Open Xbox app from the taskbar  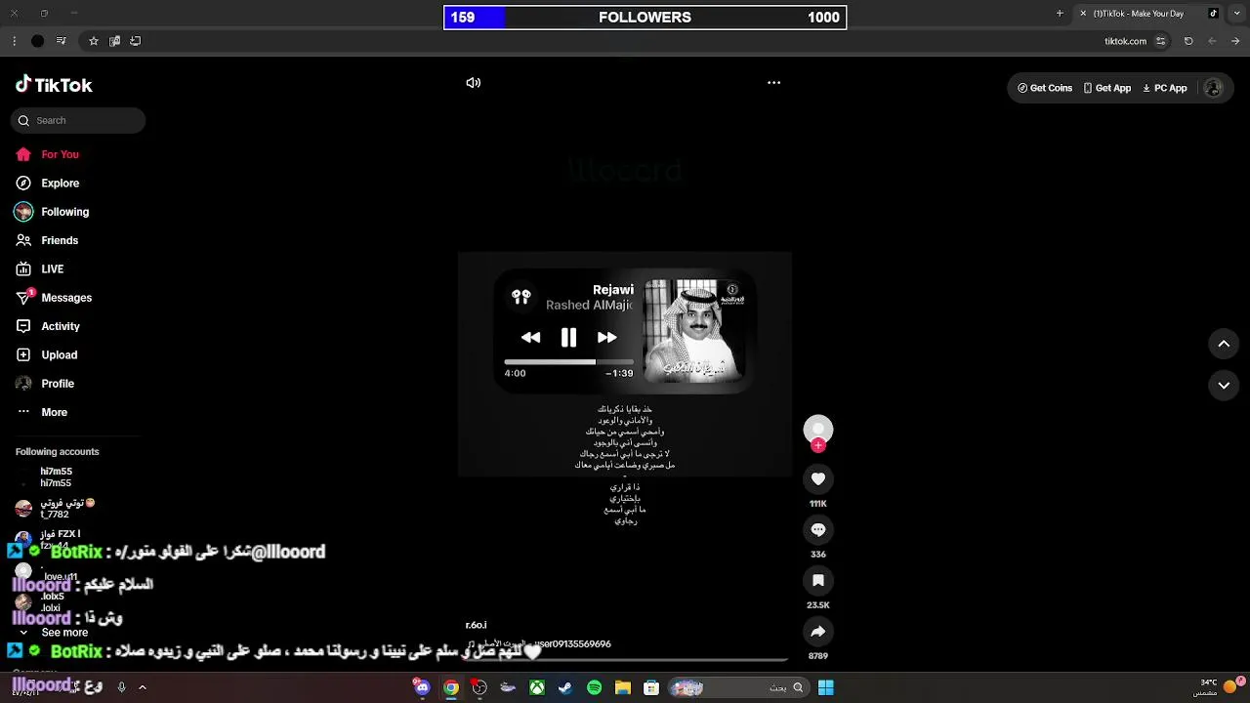click(537, 687)
